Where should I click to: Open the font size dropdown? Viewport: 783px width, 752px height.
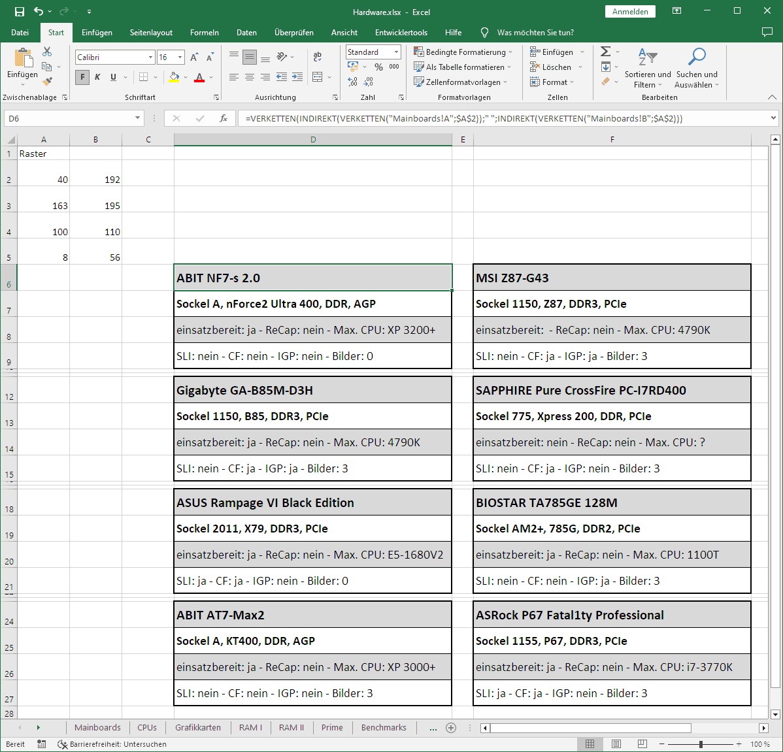[180, 57]
